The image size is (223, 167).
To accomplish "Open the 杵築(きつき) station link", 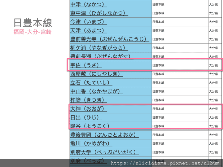I will pos(89,100).
